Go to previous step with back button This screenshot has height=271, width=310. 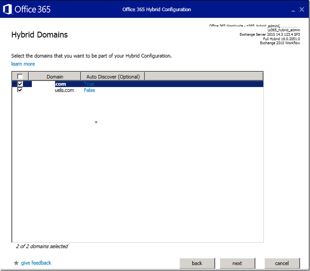pos(197,263)
